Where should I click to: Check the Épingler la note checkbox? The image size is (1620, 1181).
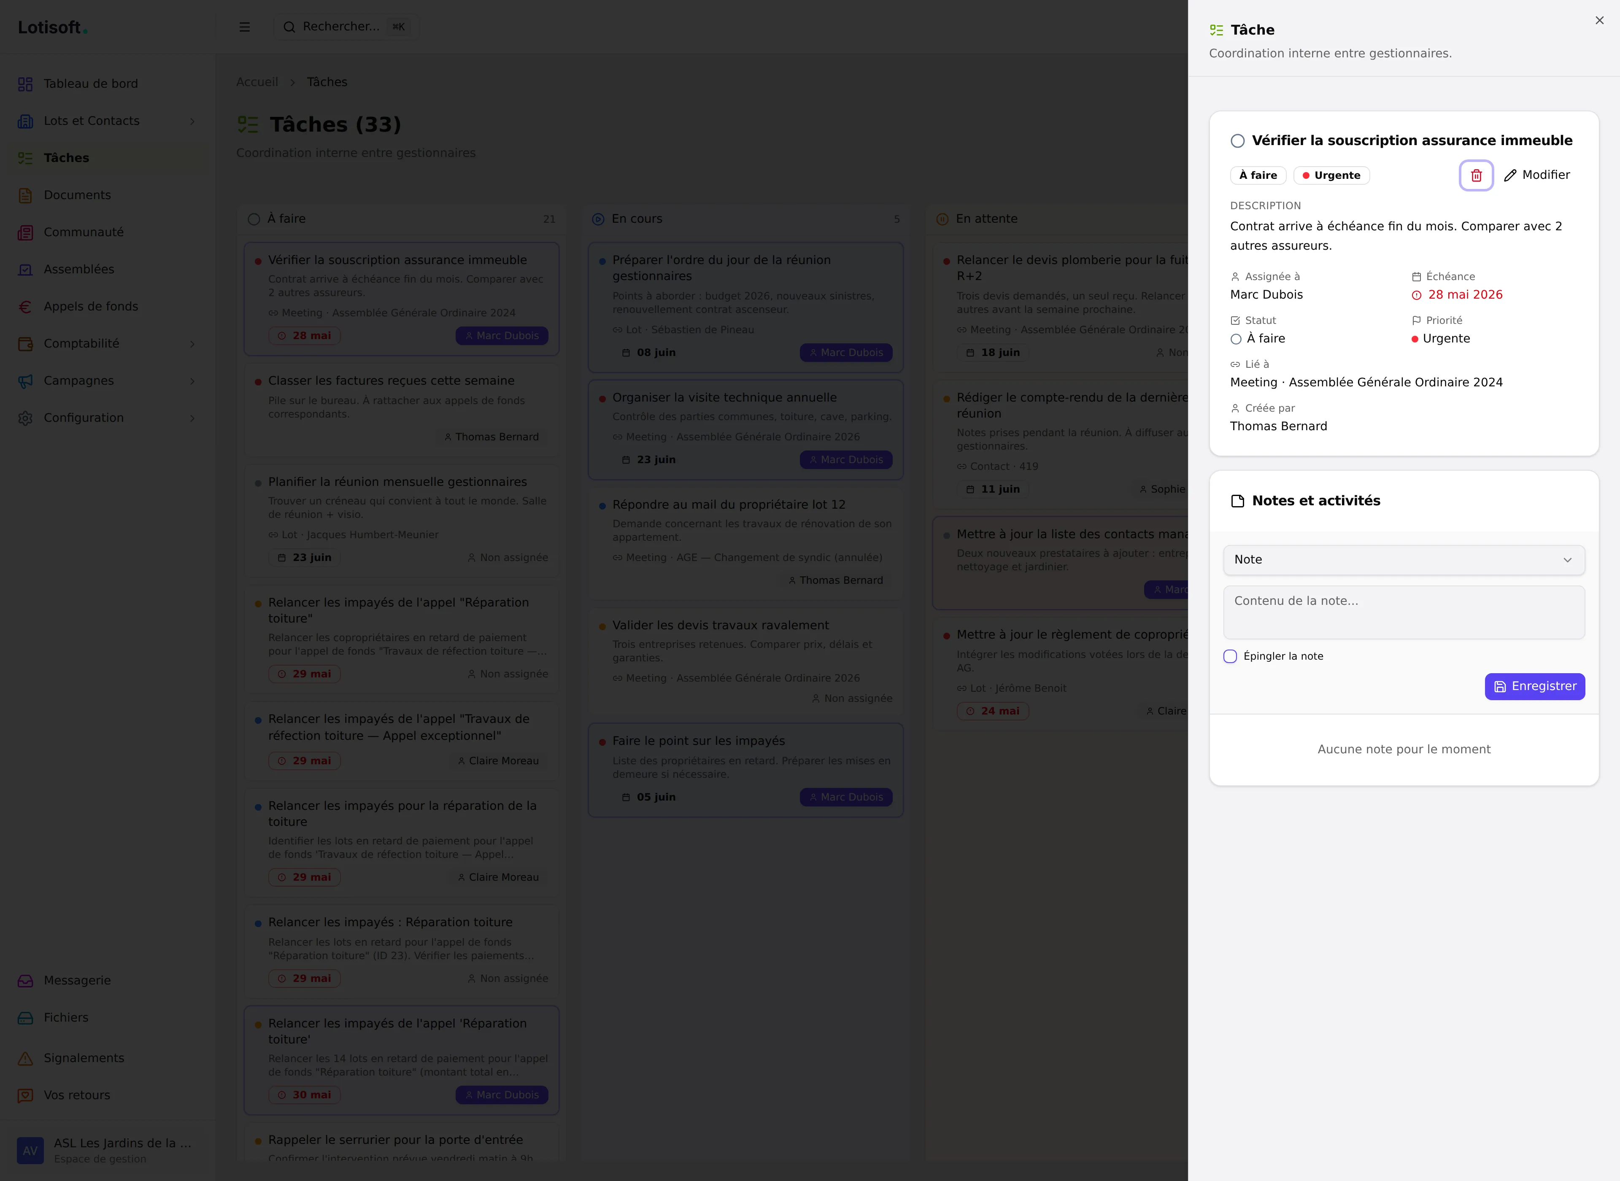tap(1230, 656)
